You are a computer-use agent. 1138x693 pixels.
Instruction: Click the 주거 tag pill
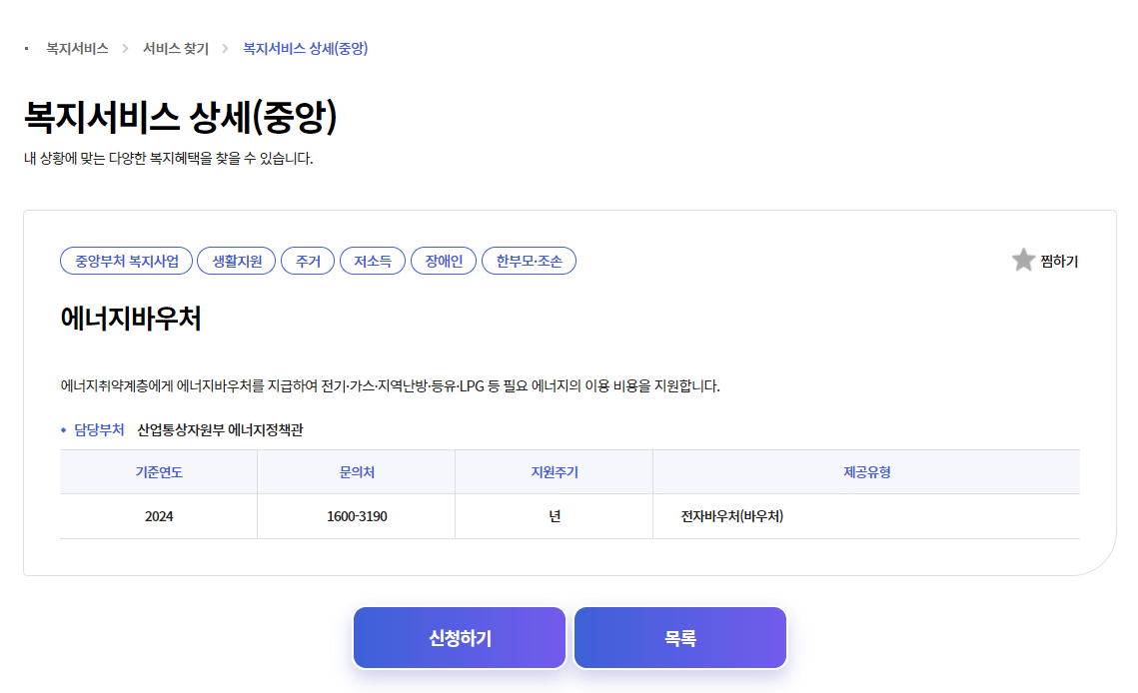pos(308,261)
